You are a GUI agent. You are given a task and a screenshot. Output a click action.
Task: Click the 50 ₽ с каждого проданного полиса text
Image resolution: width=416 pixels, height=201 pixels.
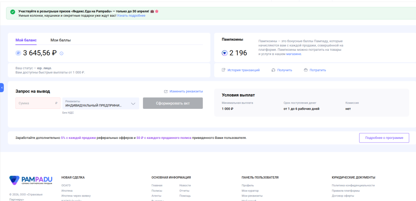[164, 138]
